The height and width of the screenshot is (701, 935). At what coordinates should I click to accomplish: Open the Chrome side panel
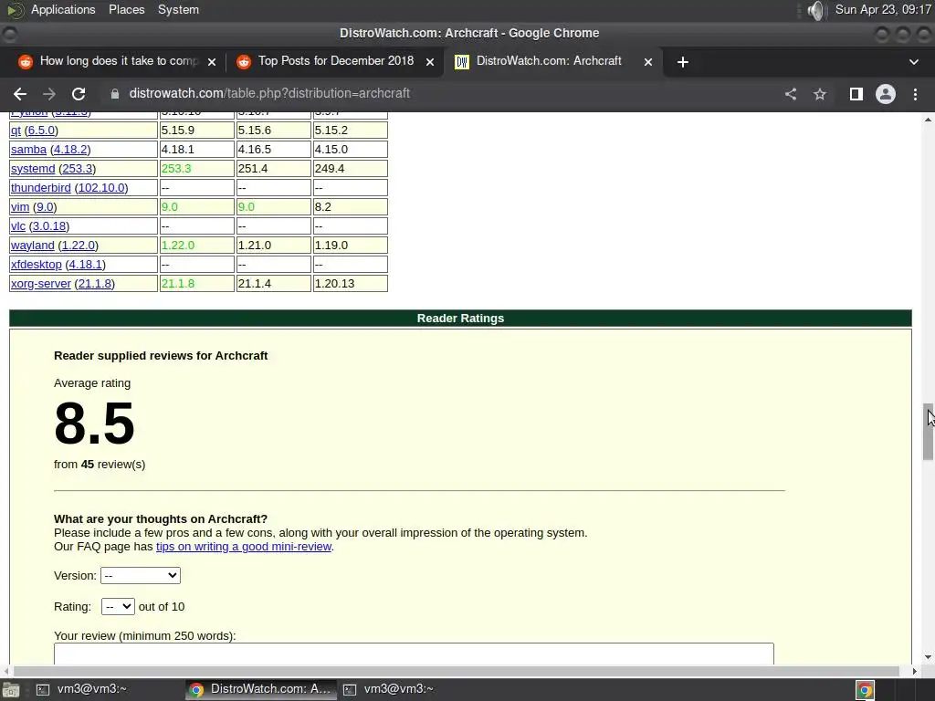(x=856, y=94)
